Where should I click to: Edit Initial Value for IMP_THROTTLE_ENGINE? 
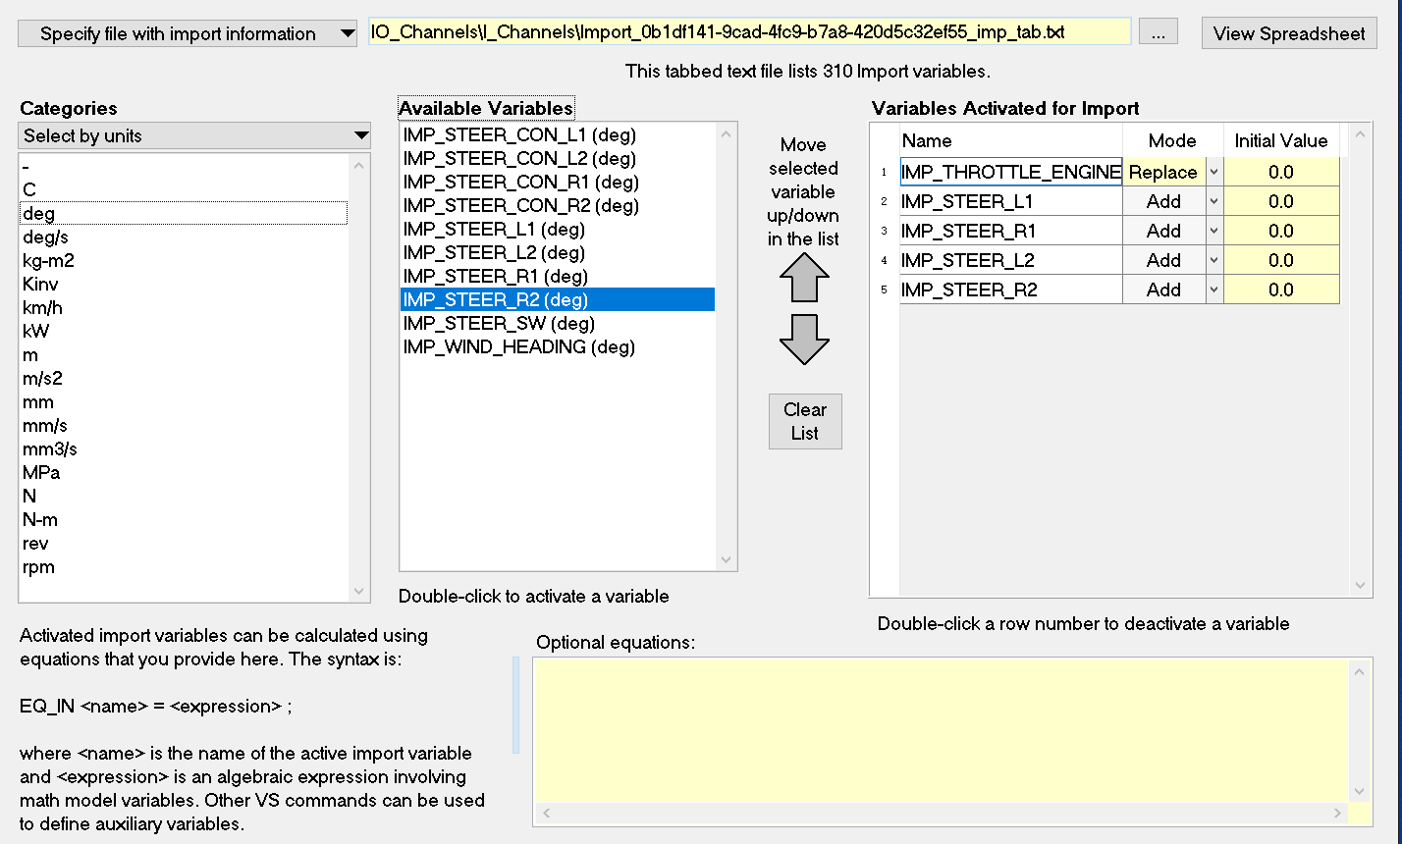click(1281, 172)
